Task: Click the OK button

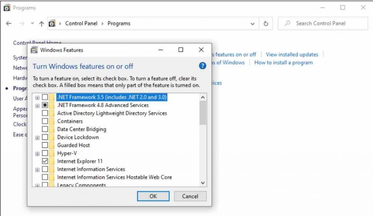Action: point(153,196)
